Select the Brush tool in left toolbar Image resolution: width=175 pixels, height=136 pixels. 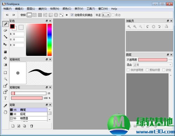[5, 24]
